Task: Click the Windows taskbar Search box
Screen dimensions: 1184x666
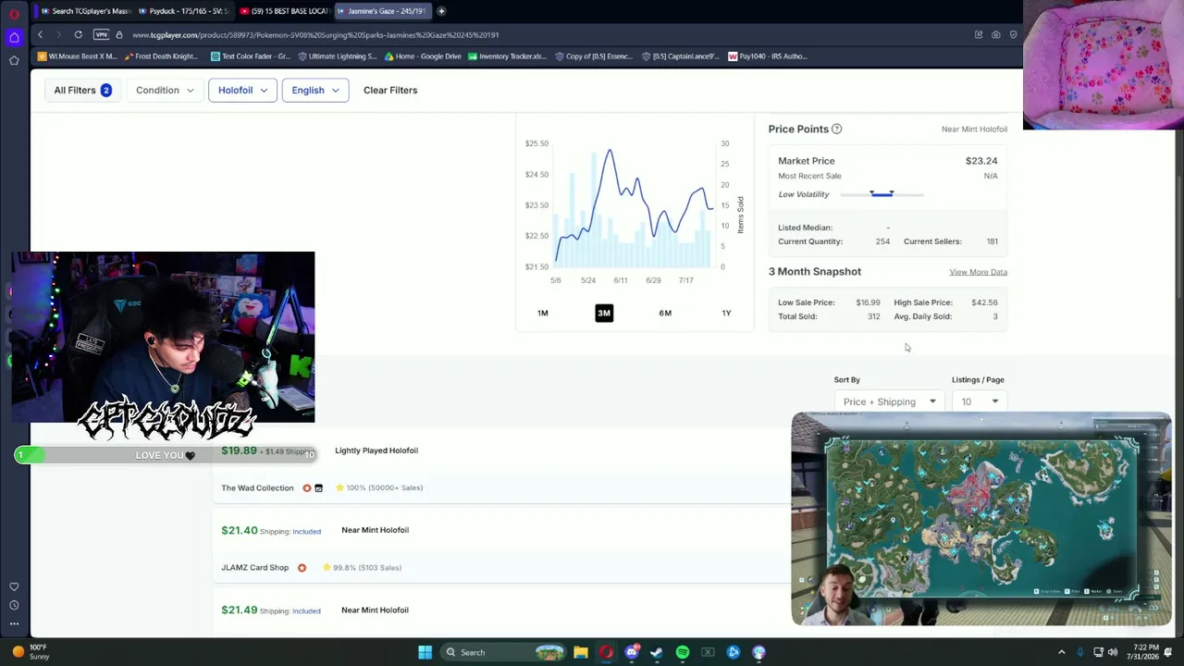Action: (x=503, y=652)
